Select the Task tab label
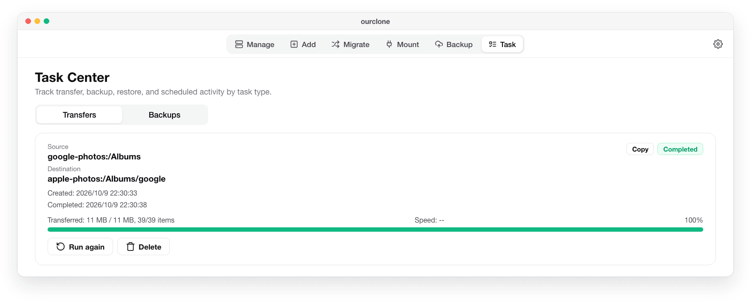 pyautogui.click(x=508, y=44)
